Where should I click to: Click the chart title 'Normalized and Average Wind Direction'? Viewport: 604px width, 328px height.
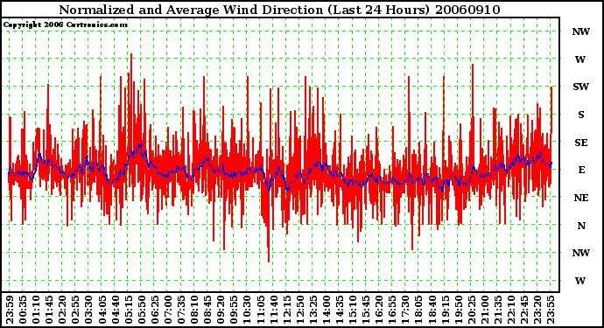coord(191,10)
